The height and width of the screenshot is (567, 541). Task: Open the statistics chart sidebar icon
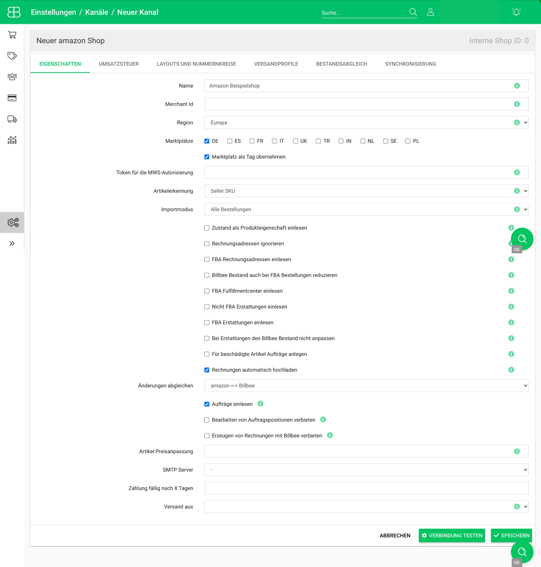[12, 140]
